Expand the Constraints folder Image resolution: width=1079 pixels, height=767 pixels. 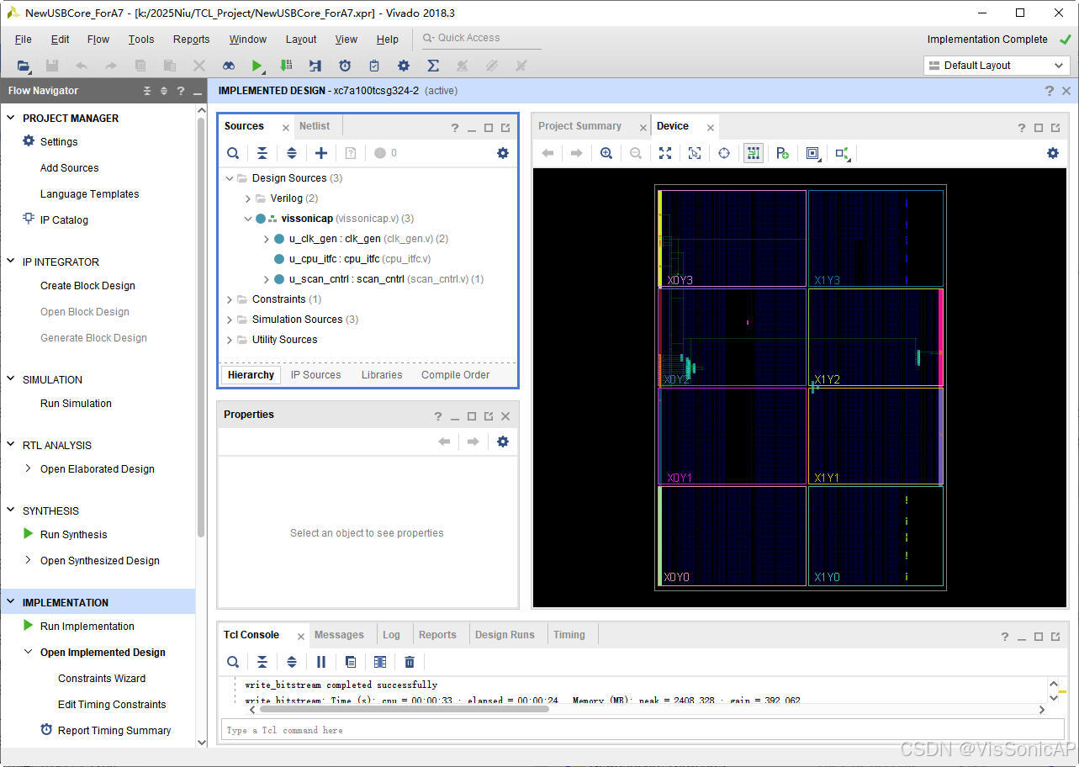click(230, 299)
